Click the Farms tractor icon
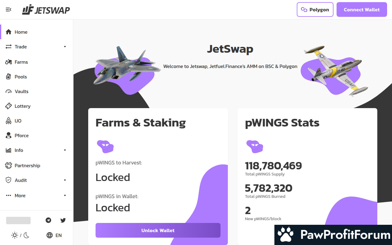Viewport: 392px width, 245px height. (x=9, y=62)
